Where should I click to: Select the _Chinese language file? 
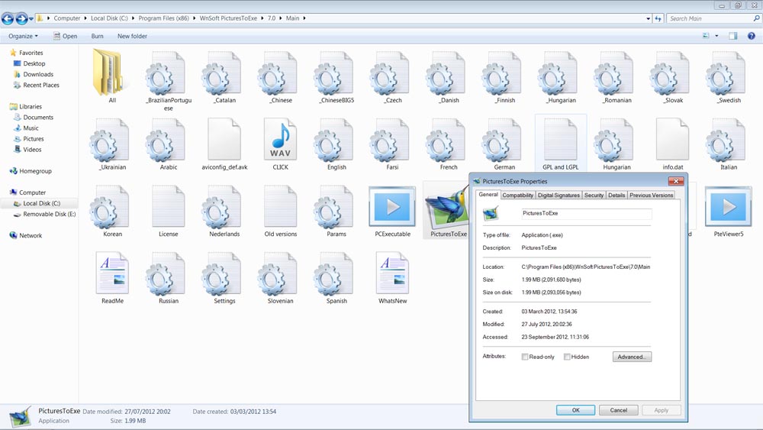(278, 73)
